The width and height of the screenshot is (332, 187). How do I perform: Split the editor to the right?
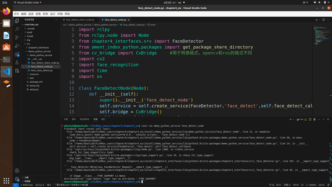coord(324,20)
